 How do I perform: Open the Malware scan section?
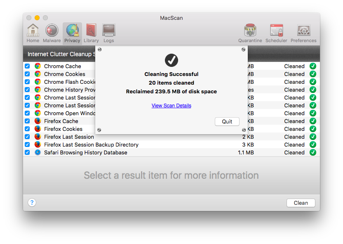click(52, 33)
